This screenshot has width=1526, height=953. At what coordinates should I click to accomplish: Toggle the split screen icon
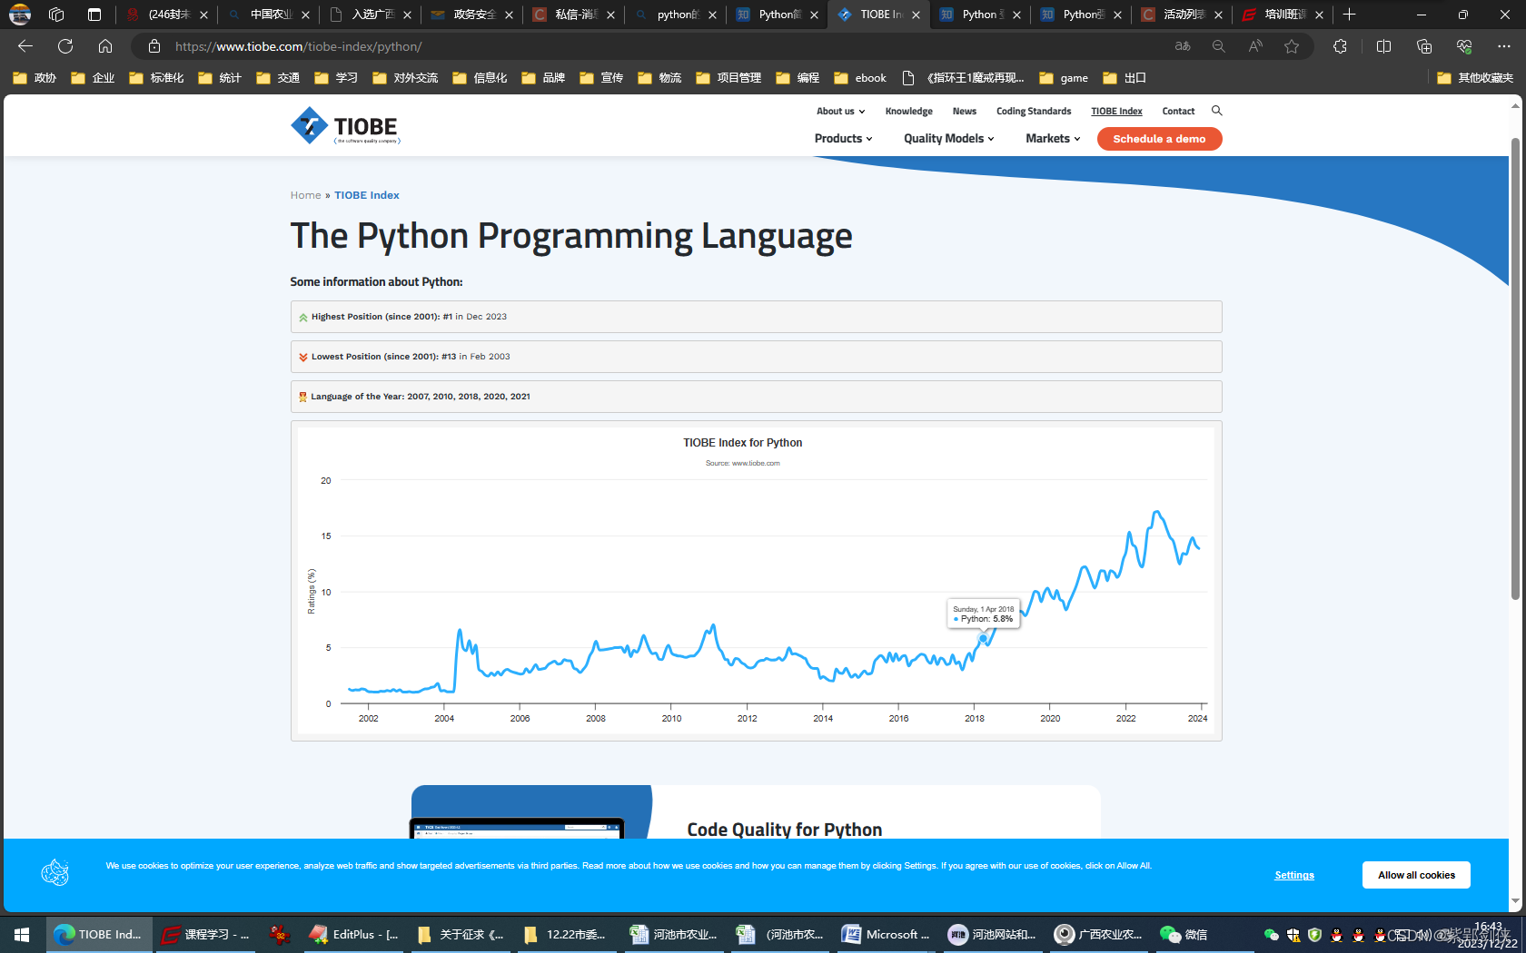pyautogui.click(x=1383, y=46)
